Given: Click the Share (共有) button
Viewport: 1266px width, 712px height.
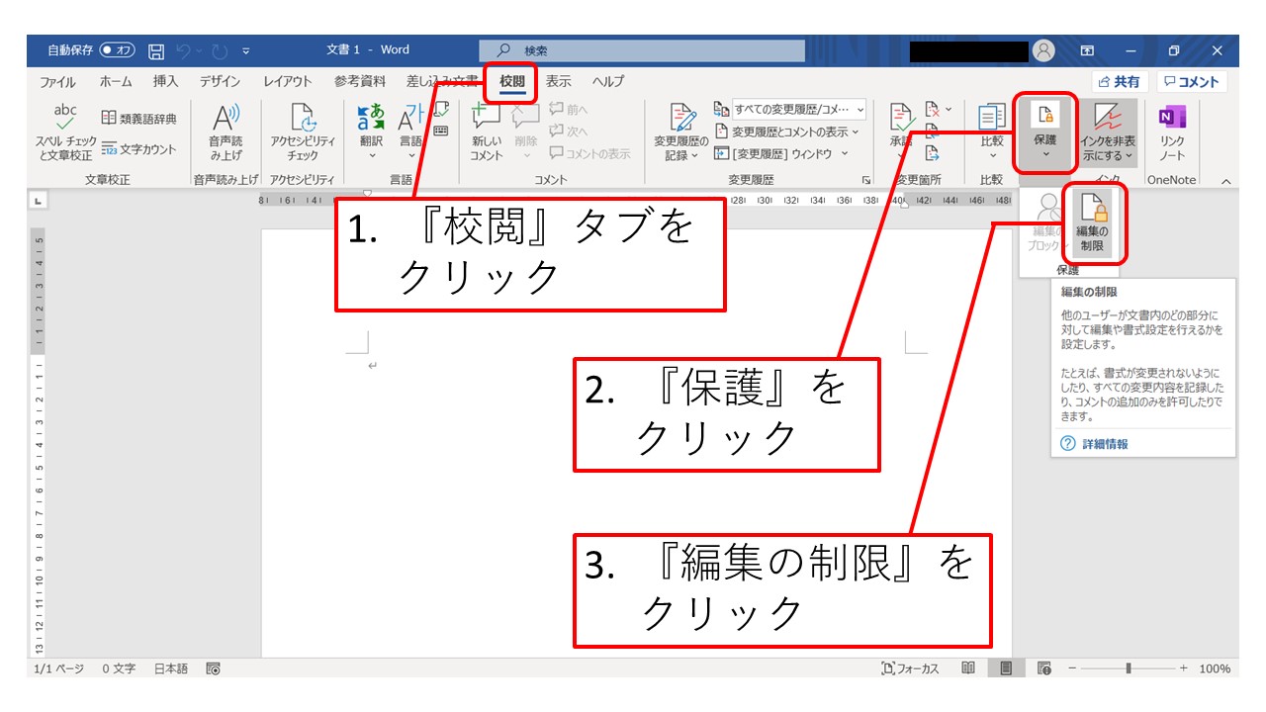Looking at the screenshot, I should tap(1119, 82).
